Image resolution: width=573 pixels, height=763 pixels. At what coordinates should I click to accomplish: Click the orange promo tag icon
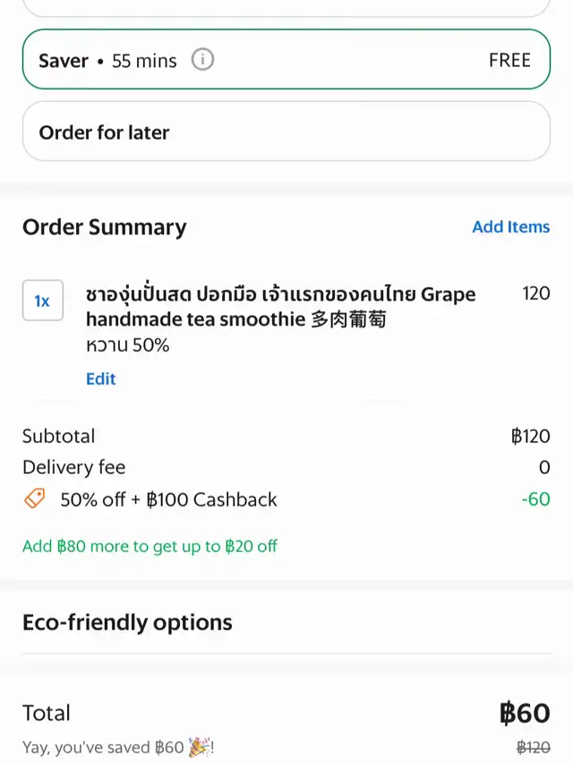[x=34, y=499]
